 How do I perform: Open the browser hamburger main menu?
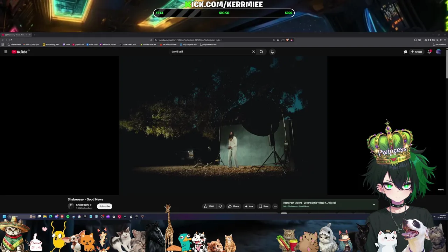[444, 40]
